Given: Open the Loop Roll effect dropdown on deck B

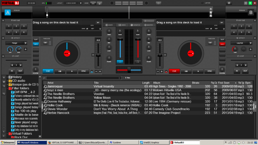Looking at the screenshot, I should click(251, 43).
